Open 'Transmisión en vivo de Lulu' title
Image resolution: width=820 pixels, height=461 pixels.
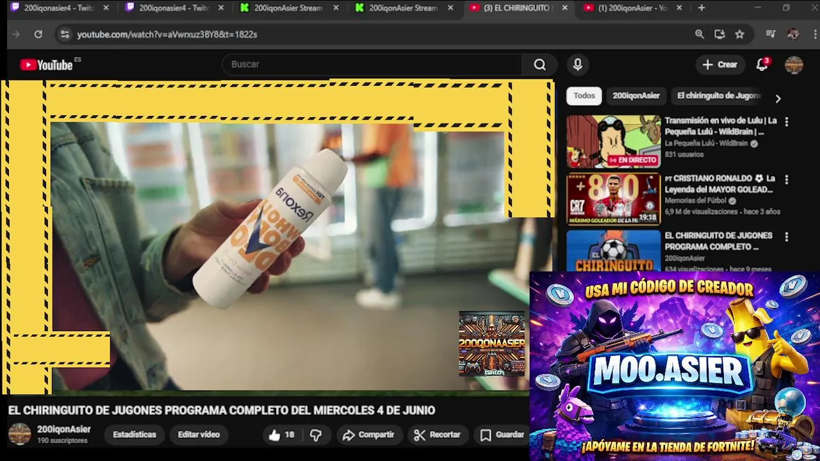(721, 126)
